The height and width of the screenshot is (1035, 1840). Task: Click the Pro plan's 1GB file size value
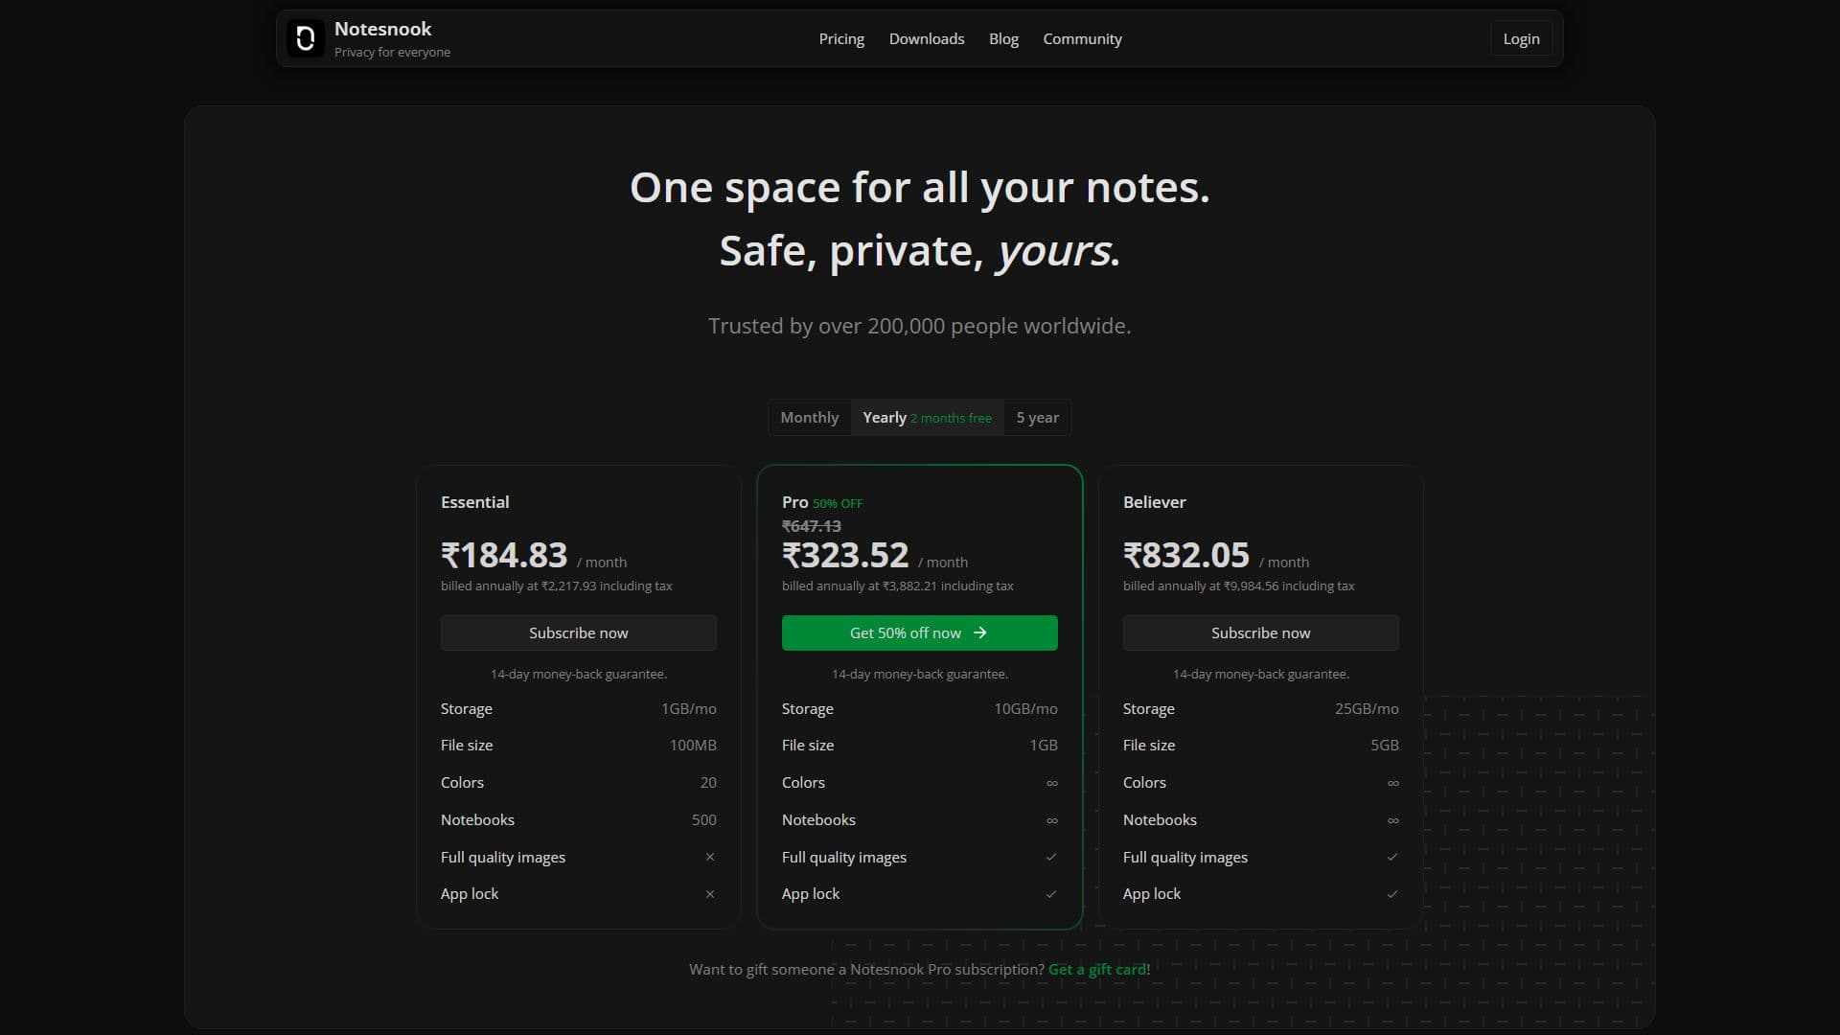pyautogui.click(x=1044, y=745)
